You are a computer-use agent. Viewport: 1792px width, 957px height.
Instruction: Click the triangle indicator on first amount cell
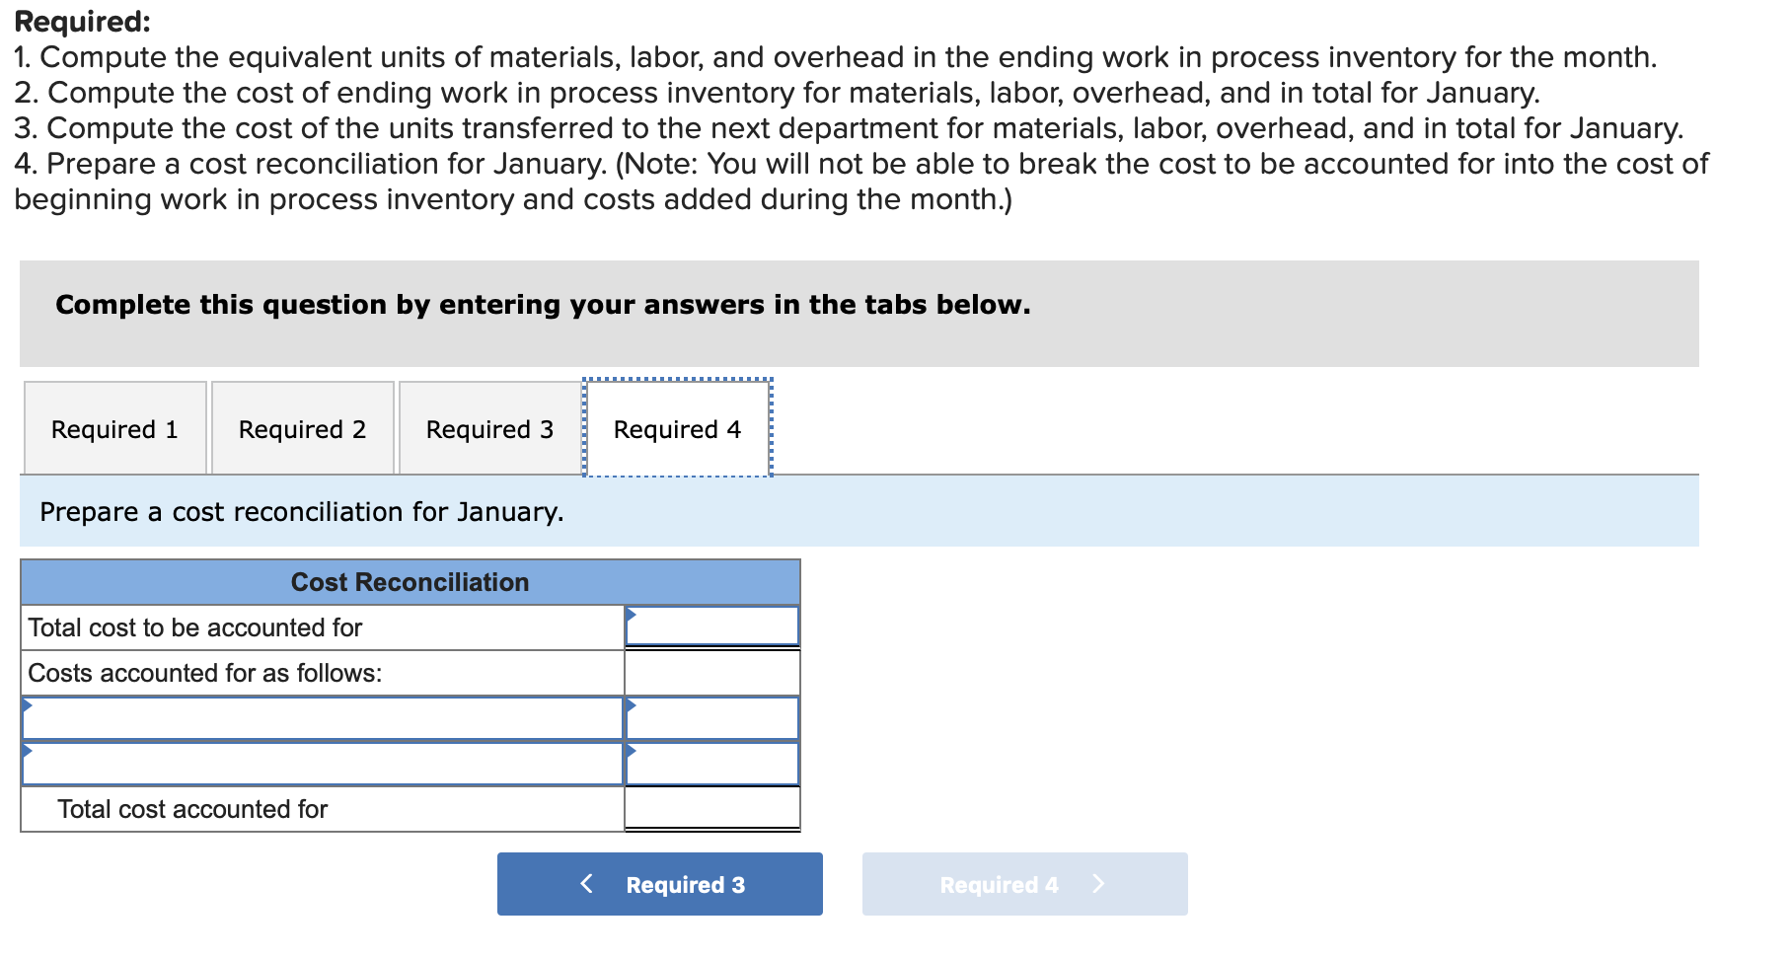[x=631, y=703]
